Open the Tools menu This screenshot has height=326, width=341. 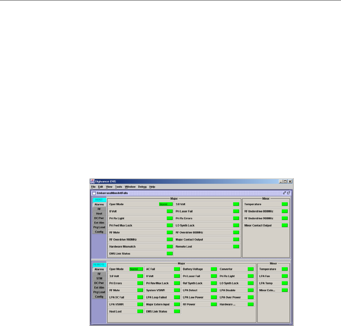[118, 187]
